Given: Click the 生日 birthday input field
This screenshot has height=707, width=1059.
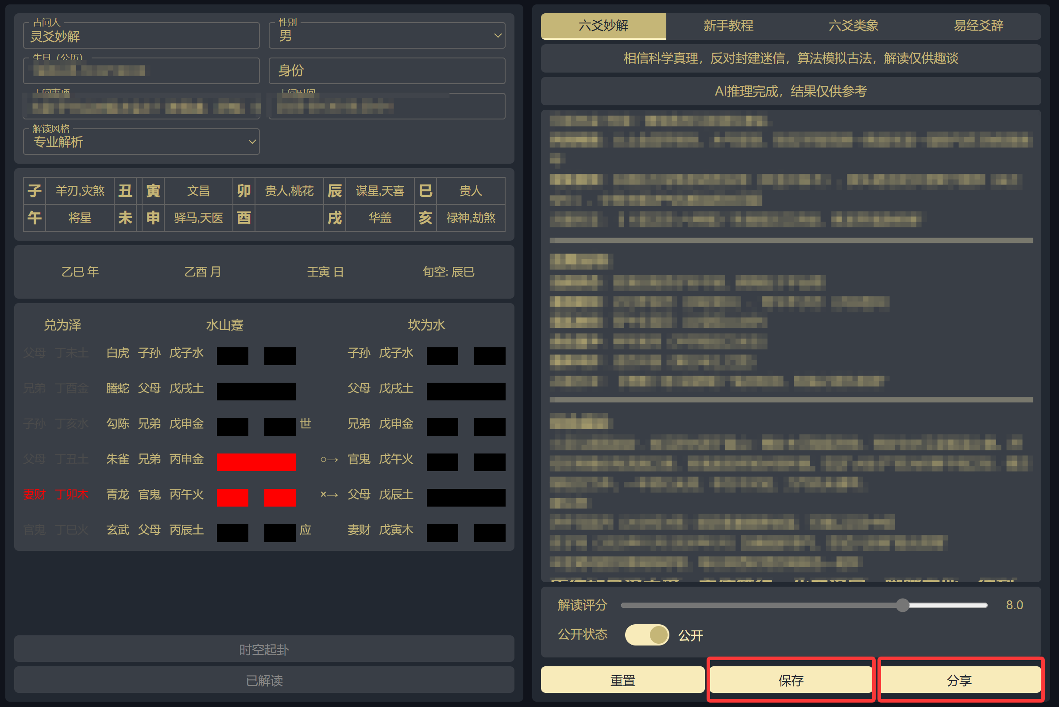Looking at the screenshot, I should (141, 71).
